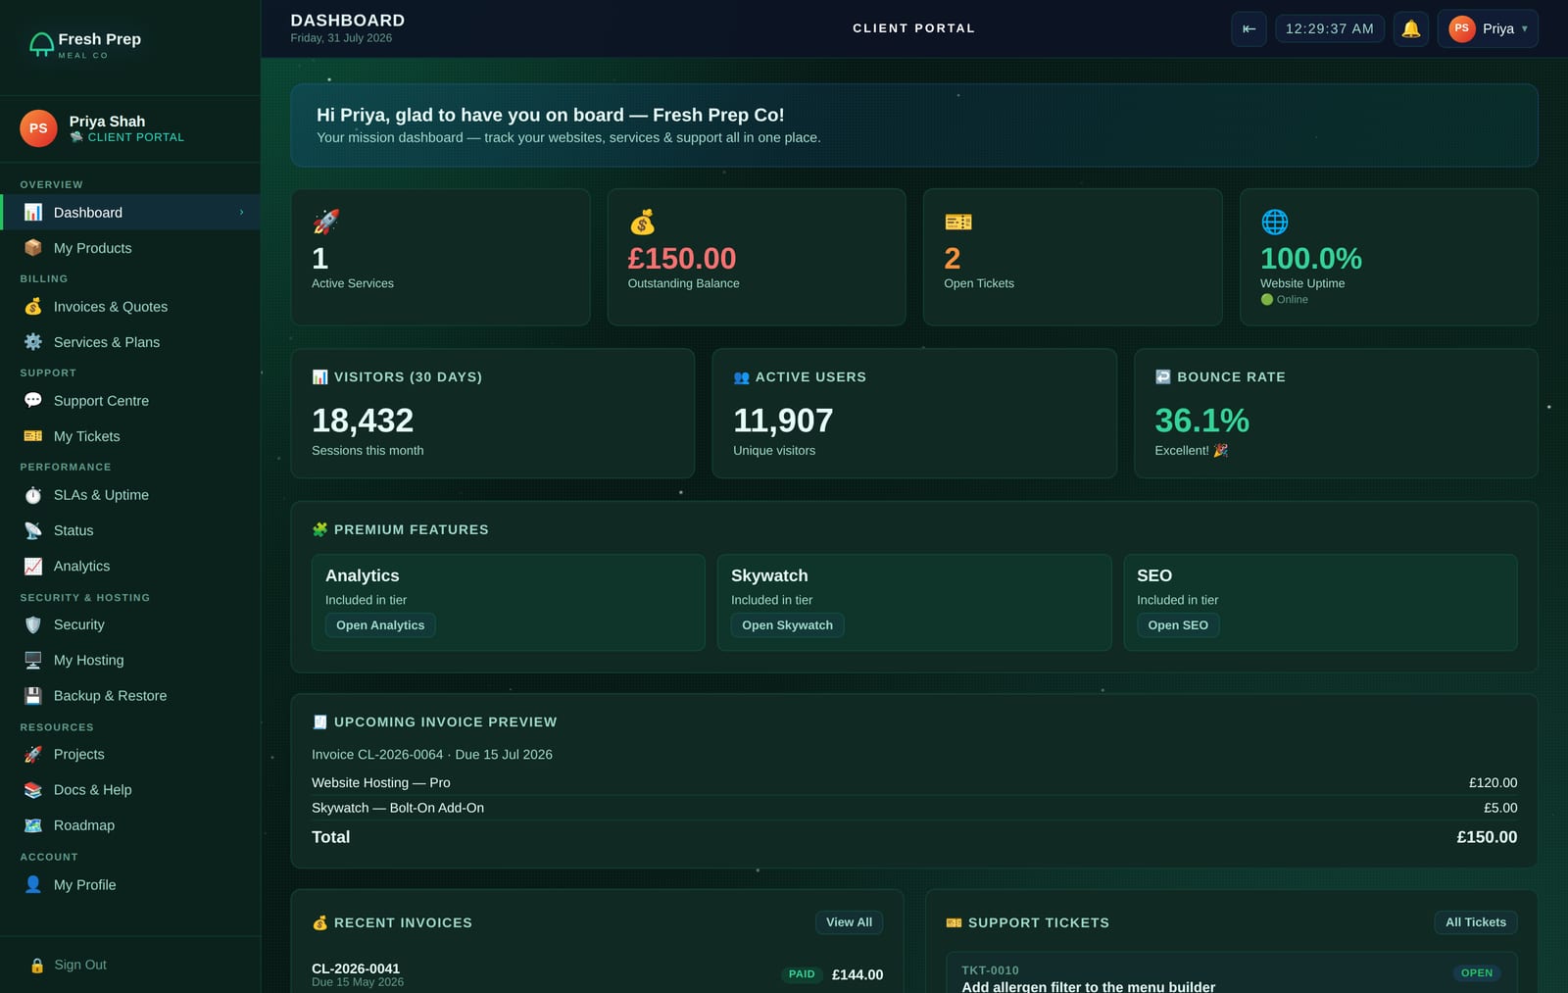
Task: Click the 12:29:37 AM clock display
Action: click(1330, 28)
